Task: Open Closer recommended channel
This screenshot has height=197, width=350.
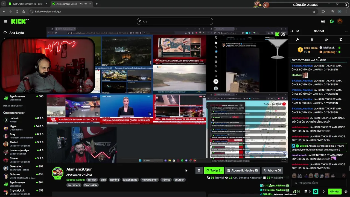Action: [23, 160]
